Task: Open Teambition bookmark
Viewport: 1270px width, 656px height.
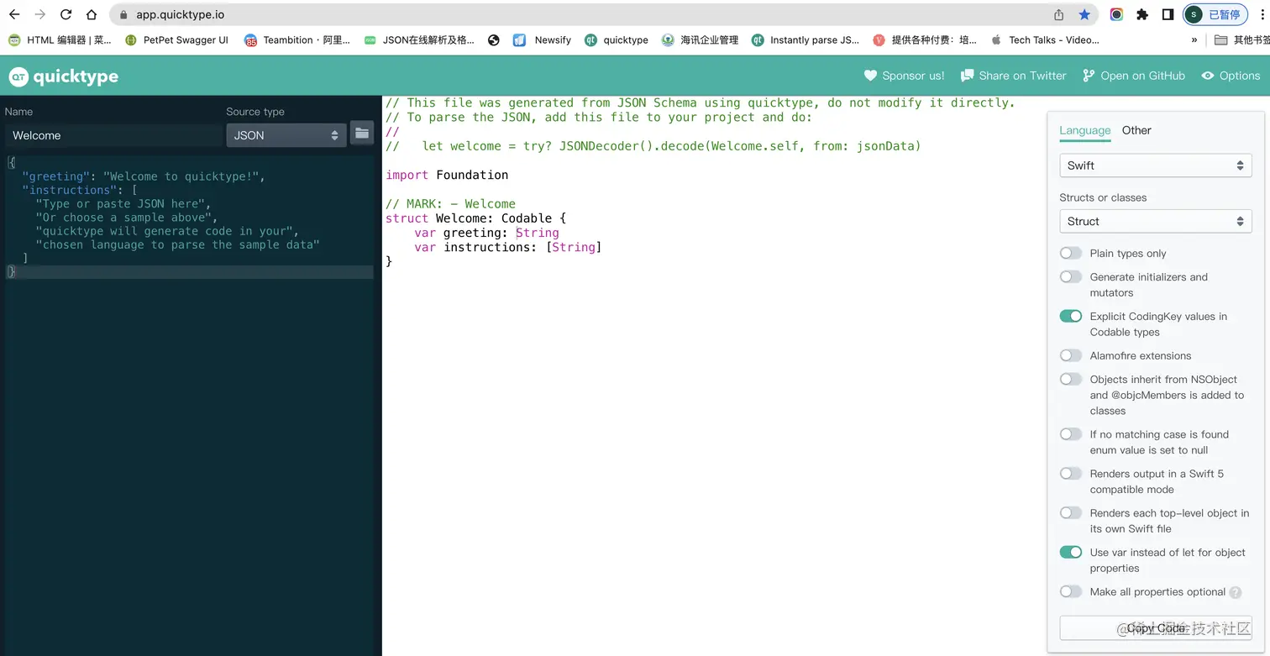Action: (x=297, y=39)
